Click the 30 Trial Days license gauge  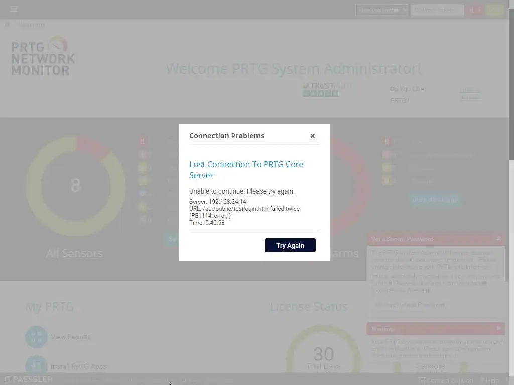[324, 349]
